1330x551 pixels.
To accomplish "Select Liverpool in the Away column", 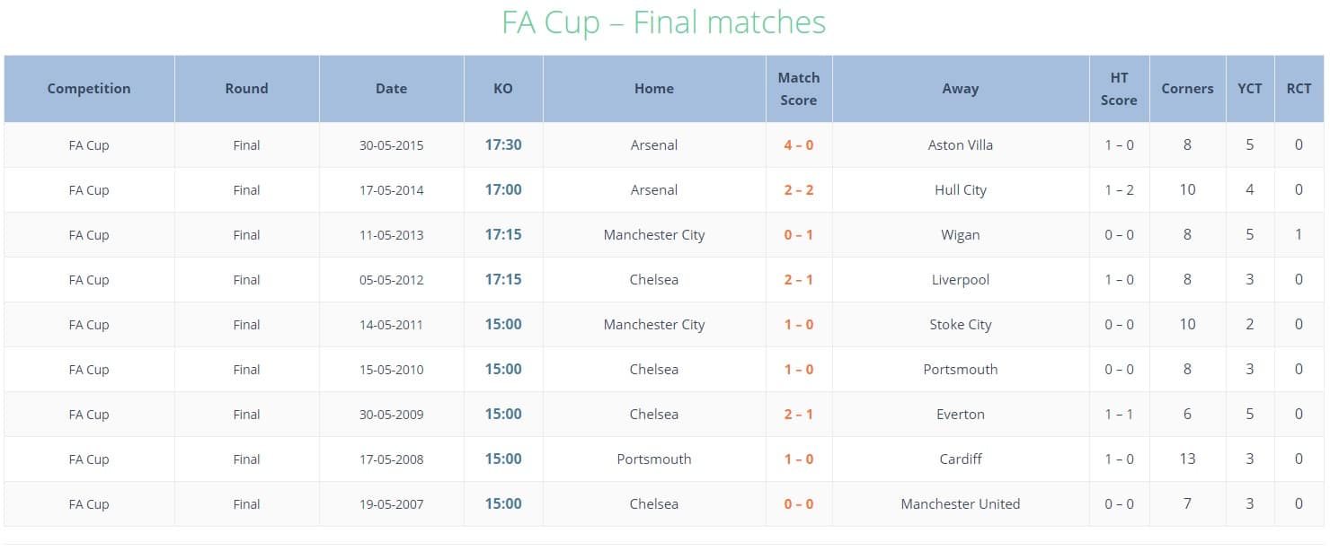I will click(961, 279).
